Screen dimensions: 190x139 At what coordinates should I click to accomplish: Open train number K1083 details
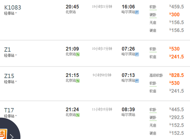click(x=13, y=7)
